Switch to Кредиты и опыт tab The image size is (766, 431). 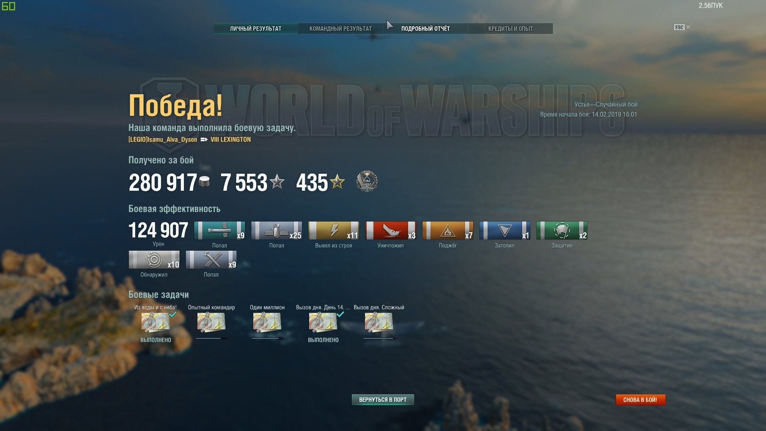(x=511, y=28)
